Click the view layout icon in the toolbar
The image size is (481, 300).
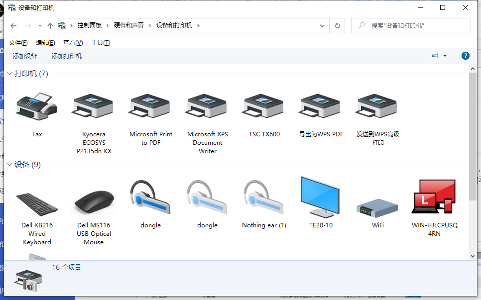pyautogui.click(x=434, y=56)
